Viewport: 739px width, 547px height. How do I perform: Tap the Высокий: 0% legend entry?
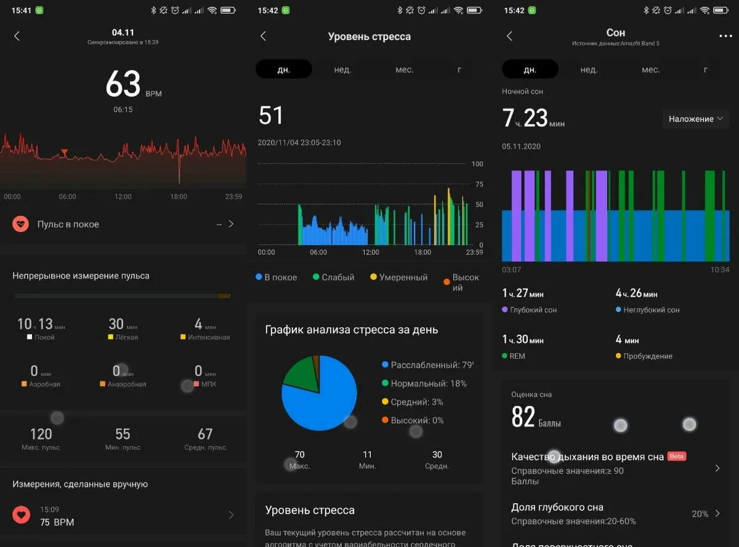(x=412, y=420)
